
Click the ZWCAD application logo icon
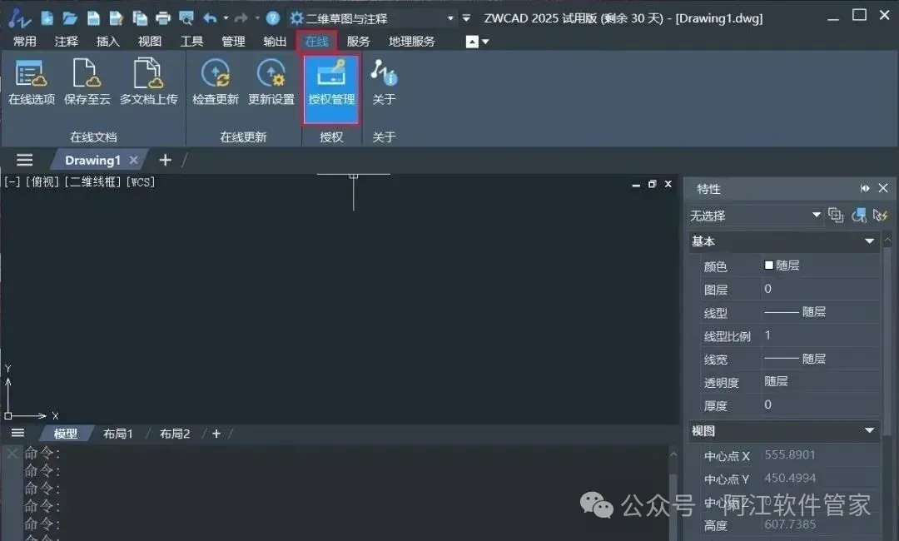coord(19,18)
